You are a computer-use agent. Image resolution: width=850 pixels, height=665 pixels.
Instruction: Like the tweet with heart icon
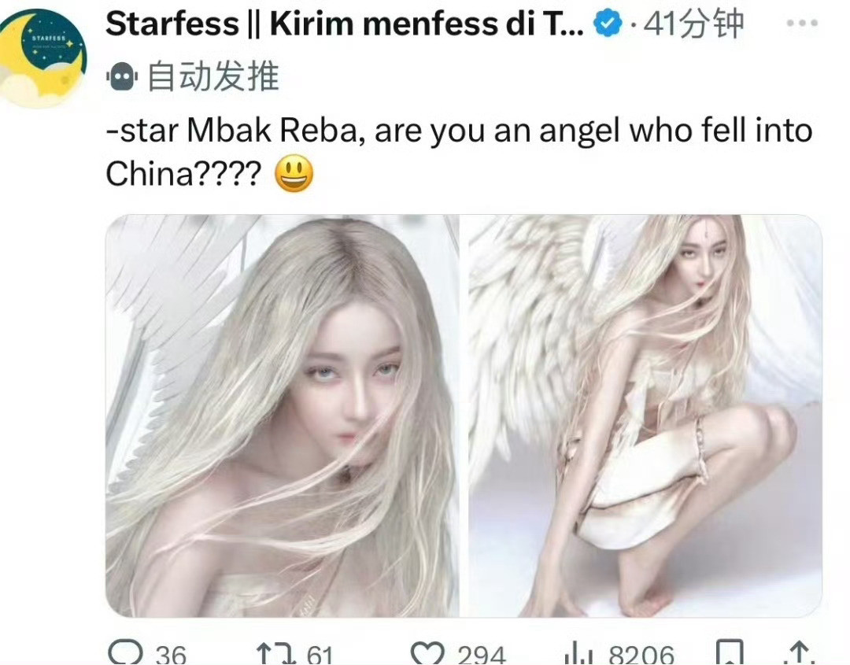pyautogui.click(x=427, y=653)
